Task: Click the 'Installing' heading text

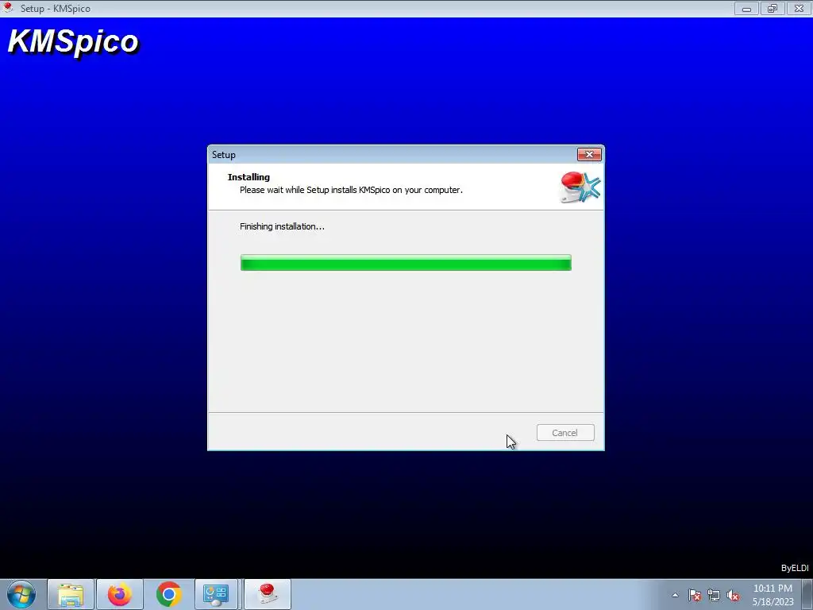Action: coord(249,177)
